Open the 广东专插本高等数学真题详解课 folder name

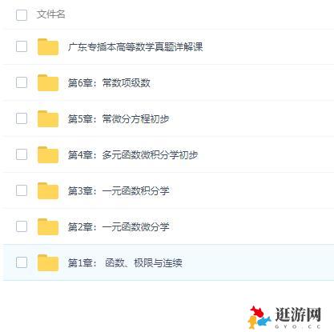[135, 47]
